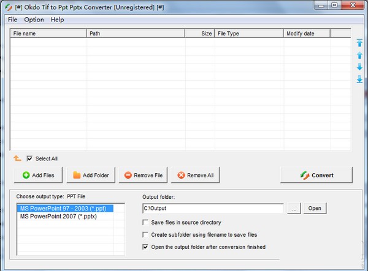
Task: Open the Option menu
Action: tap(34, 20)
